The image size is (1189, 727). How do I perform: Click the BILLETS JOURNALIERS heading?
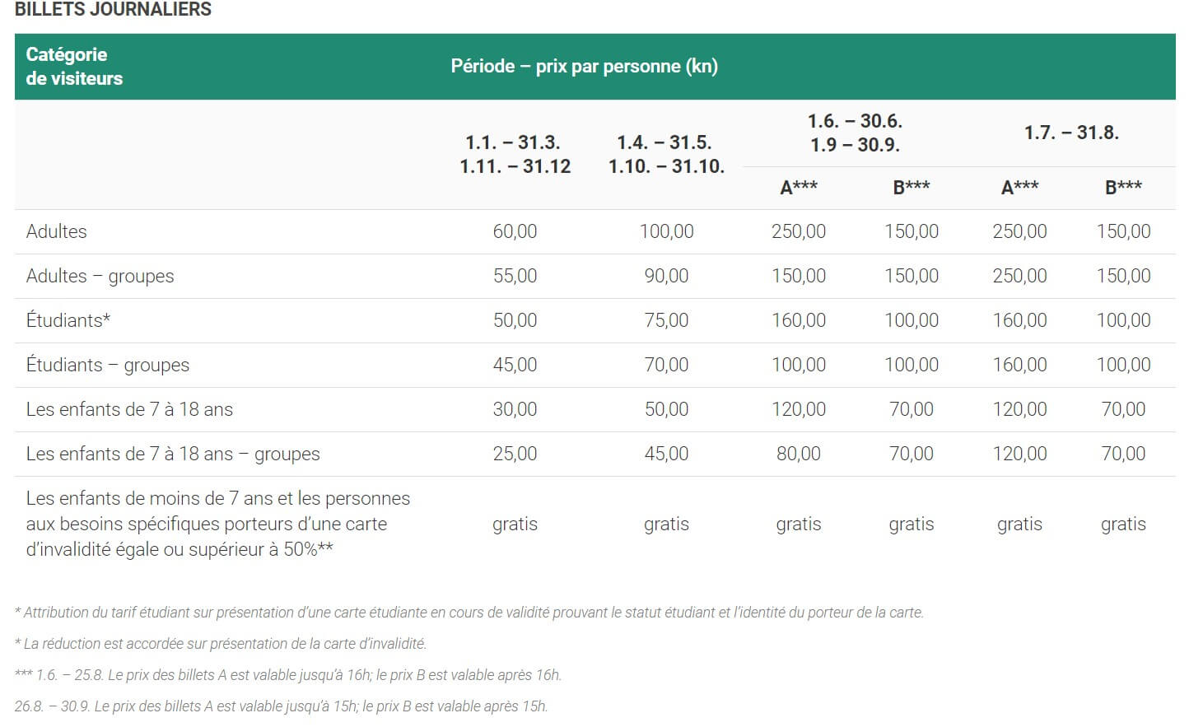click(x=113, y=9)
